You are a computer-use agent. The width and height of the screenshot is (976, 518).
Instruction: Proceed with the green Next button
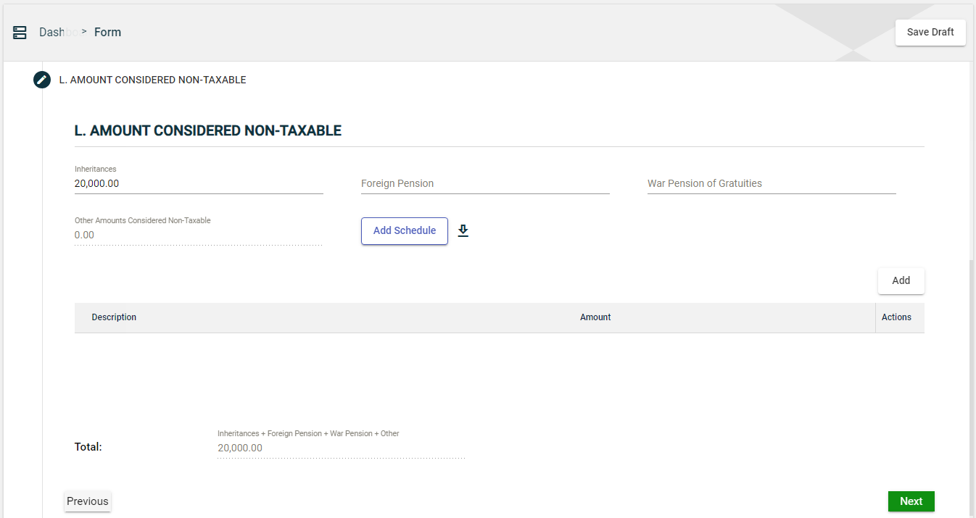coord(911,501)
